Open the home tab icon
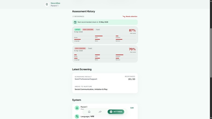This screenshot has width=212, height=119. 89,112
